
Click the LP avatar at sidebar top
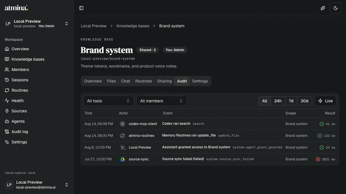coord(8,24)
